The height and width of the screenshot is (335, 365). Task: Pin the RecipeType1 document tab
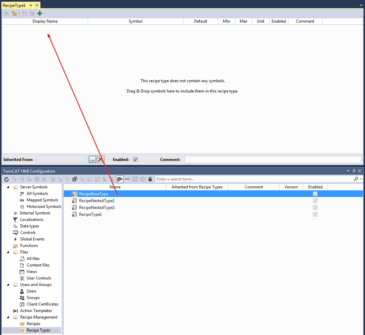tap(30, 5)
